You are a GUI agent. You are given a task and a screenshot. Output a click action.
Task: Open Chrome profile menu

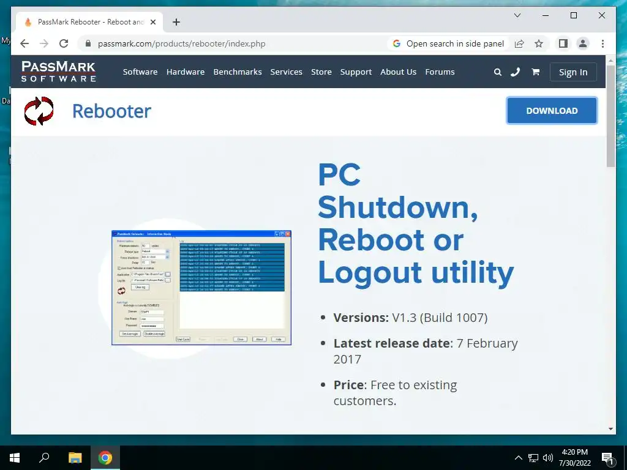[x=583, y=43]
